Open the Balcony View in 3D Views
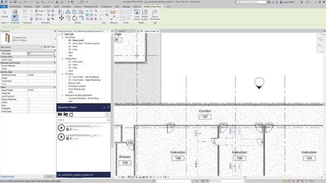The height and width of the screenshot is (183, 326). [x=74, y=83]
